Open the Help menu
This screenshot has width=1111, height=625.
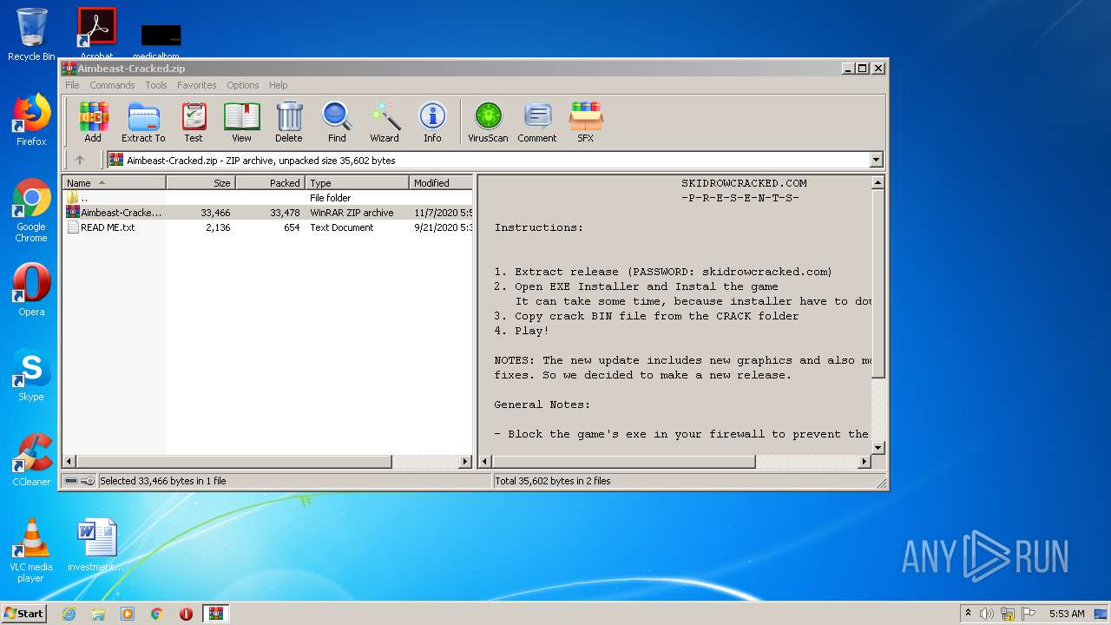(278, 85)
